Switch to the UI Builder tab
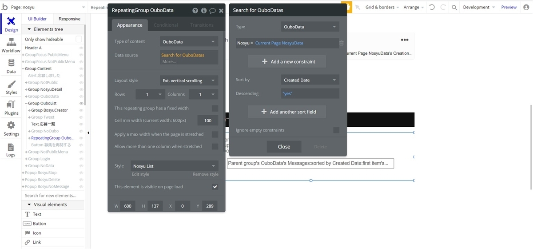The image size is (533, 249). click(x=37, y=19)
